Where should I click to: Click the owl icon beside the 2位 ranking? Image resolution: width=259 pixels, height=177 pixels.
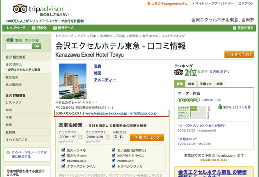(179, 72)
